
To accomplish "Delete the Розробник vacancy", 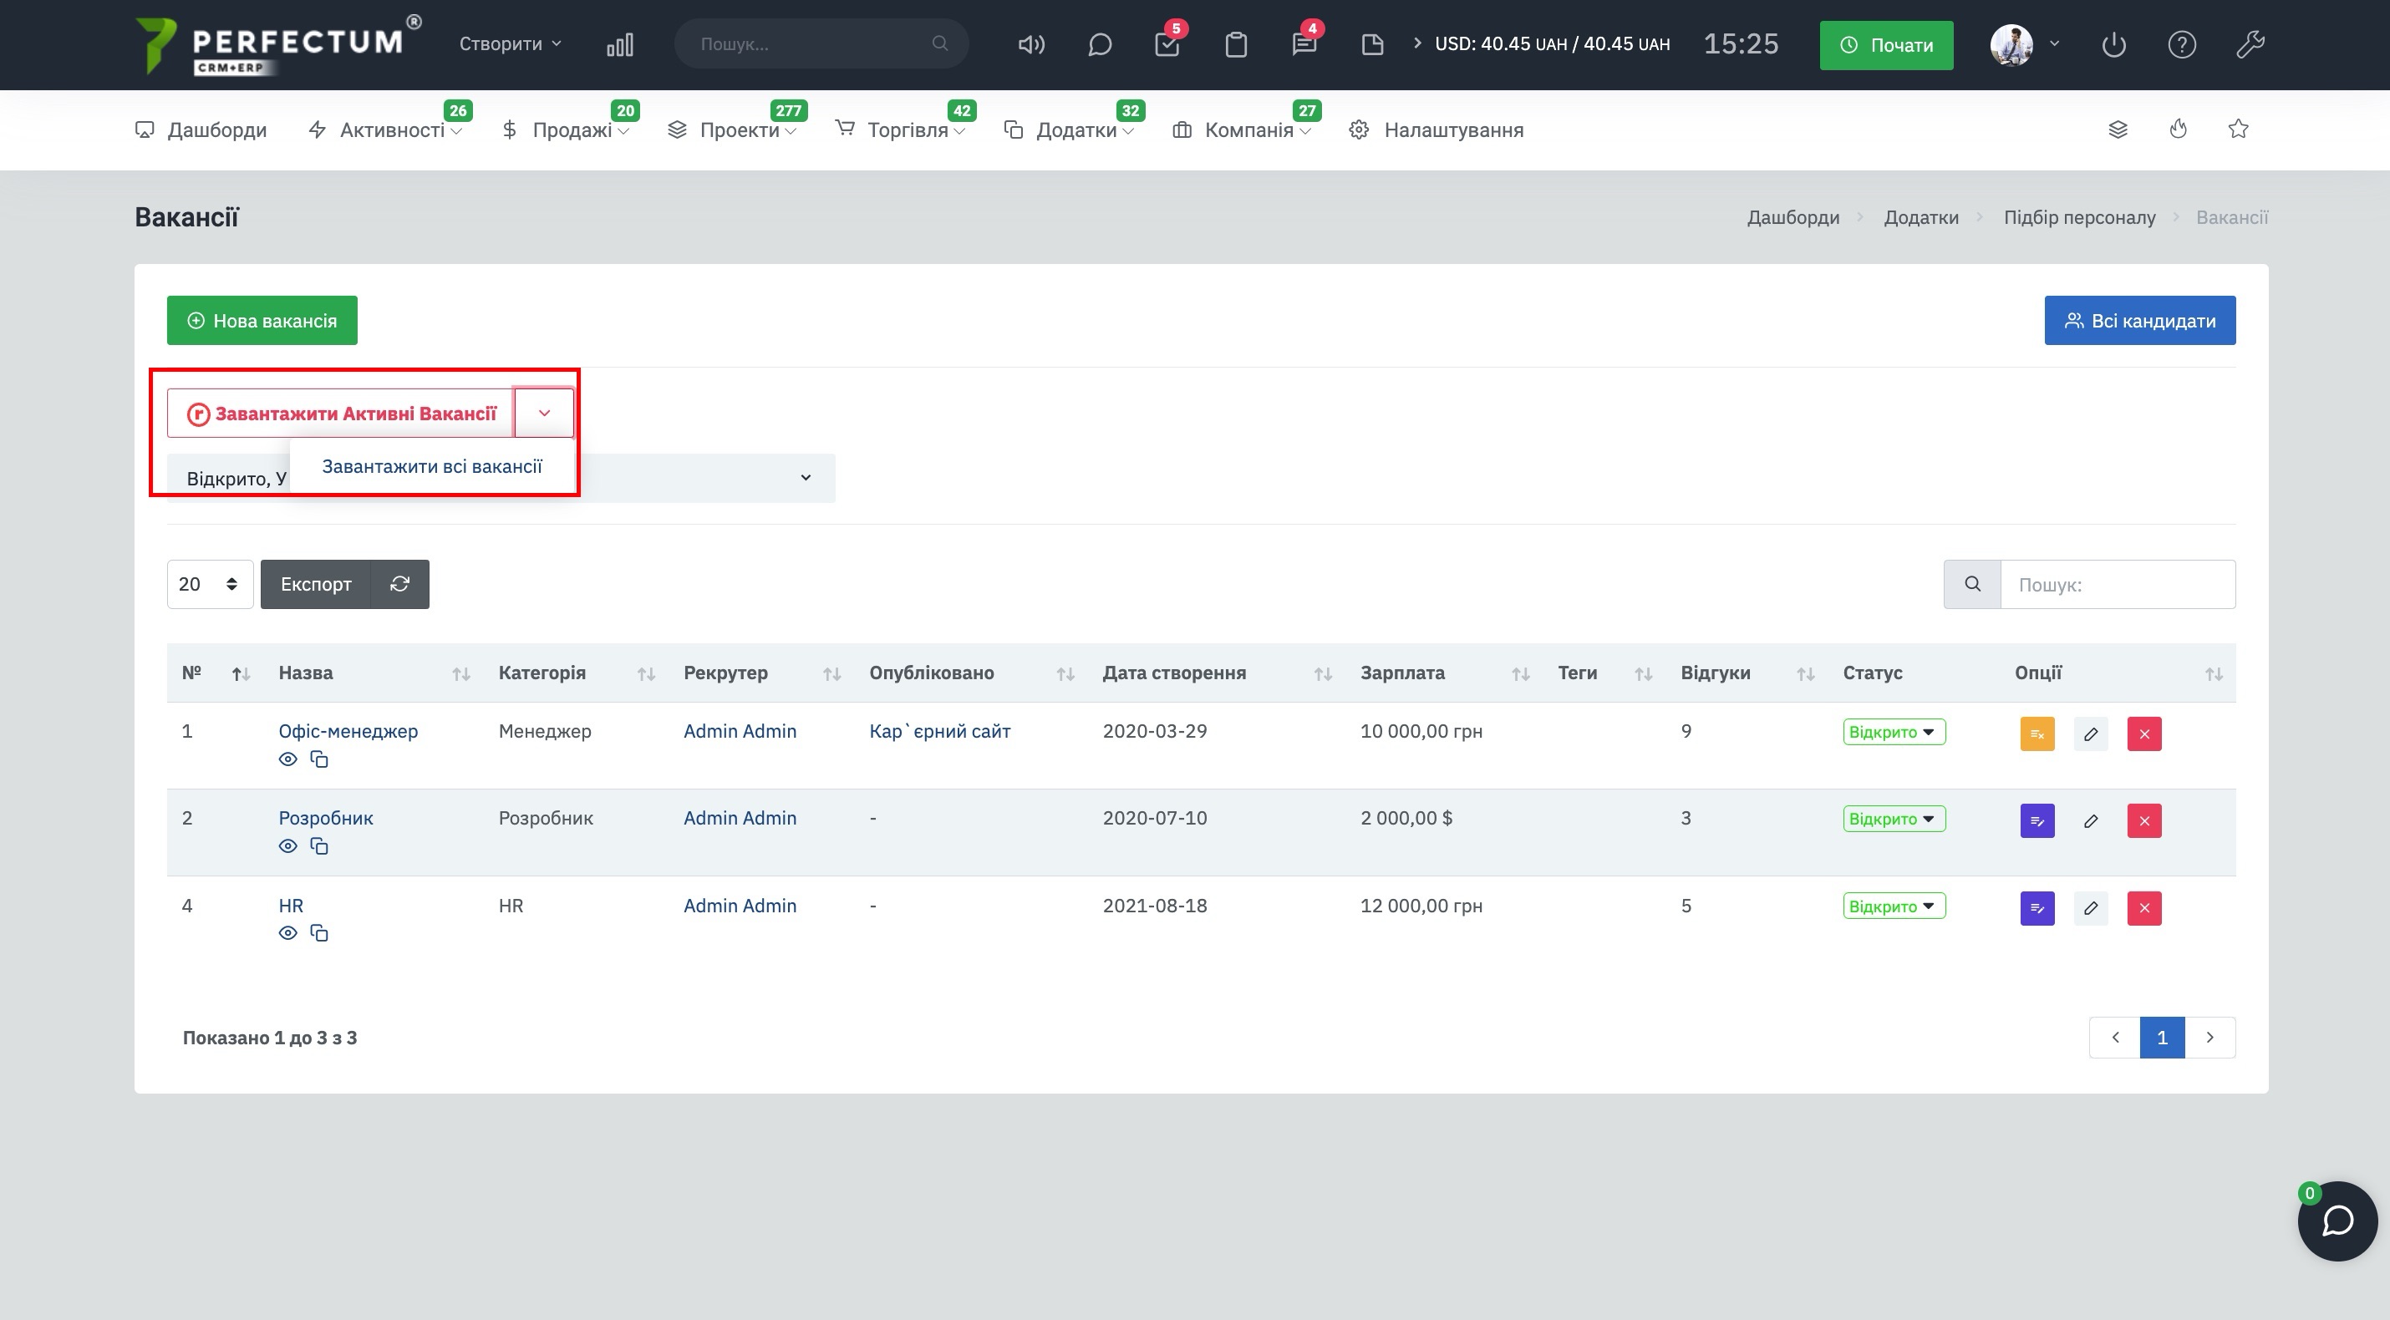I will 2144,821.
